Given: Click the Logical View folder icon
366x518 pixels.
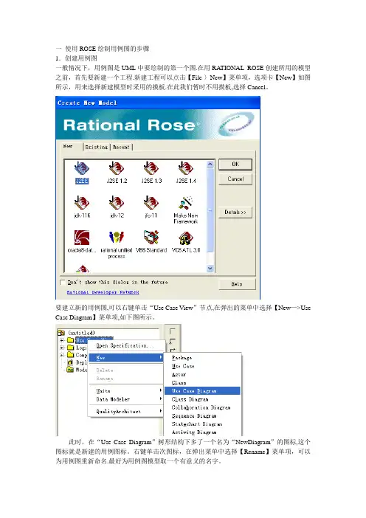Looking at the screenshot, I should [x=70, y=348].
